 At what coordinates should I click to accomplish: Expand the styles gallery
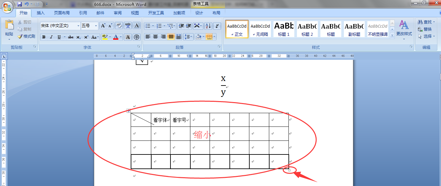[392, 35]
